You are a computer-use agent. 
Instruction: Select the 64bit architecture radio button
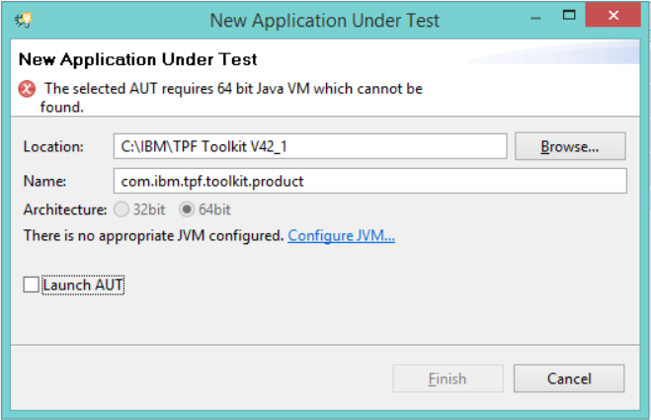tap(187, 210)
